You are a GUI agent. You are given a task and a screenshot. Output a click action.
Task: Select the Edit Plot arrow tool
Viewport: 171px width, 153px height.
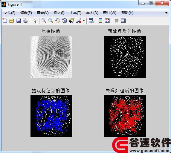click(x=35, y=21)
